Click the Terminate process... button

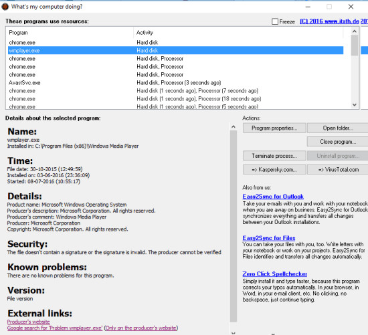pyautogui.click(x=274, y=156)
